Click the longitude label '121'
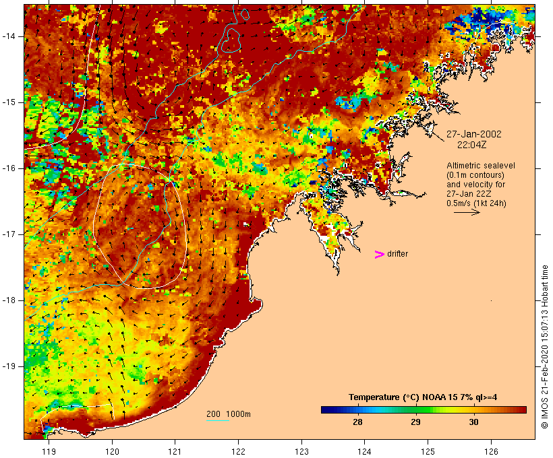The width and height of the screenshot is (553, 458). [x=175, y=452]
